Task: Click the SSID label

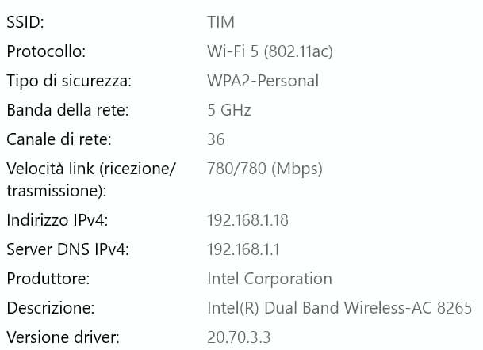Action: [x=26, y=23]
